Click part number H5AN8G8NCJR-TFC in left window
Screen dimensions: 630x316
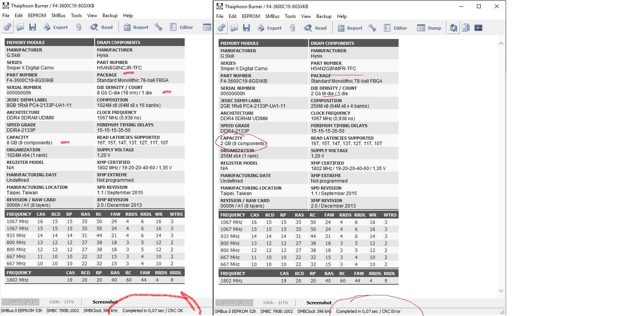pyautogui.click(x=119, y=68)
